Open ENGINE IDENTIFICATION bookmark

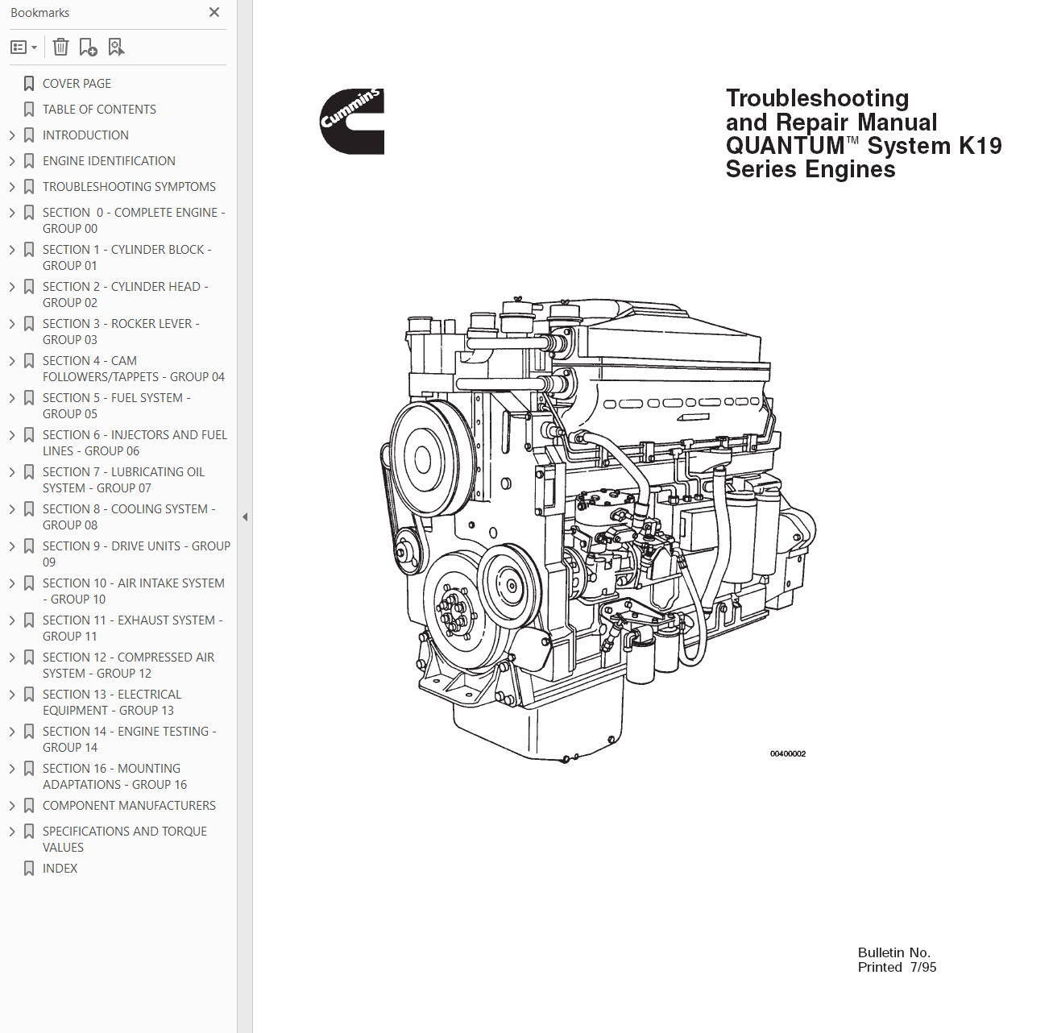pyautogui.click(x=109, y=161)
